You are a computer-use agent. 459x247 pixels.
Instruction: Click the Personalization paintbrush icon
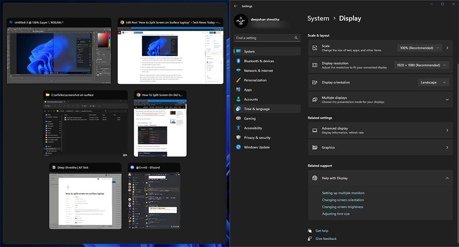(239, 80)
